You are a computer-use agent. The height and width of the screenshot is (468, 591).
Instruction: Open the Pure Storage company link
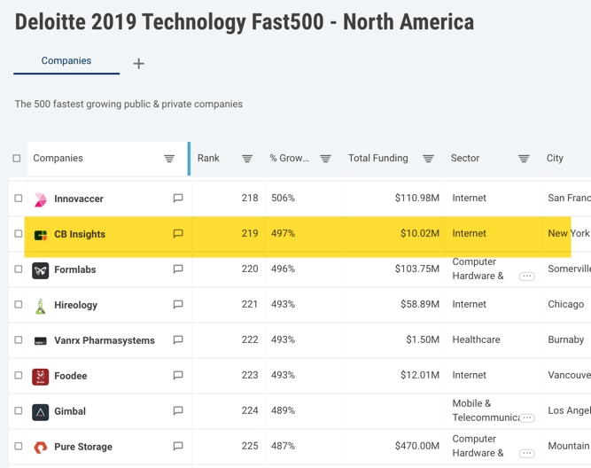[83, 447]
